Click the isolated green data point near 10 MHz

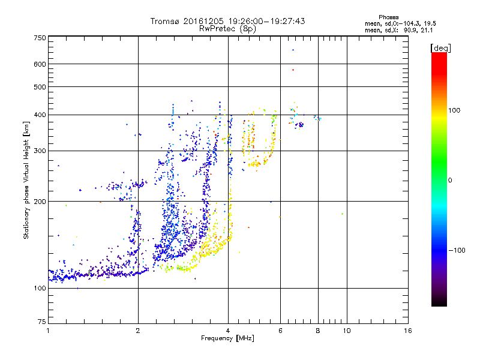[342, 214]
